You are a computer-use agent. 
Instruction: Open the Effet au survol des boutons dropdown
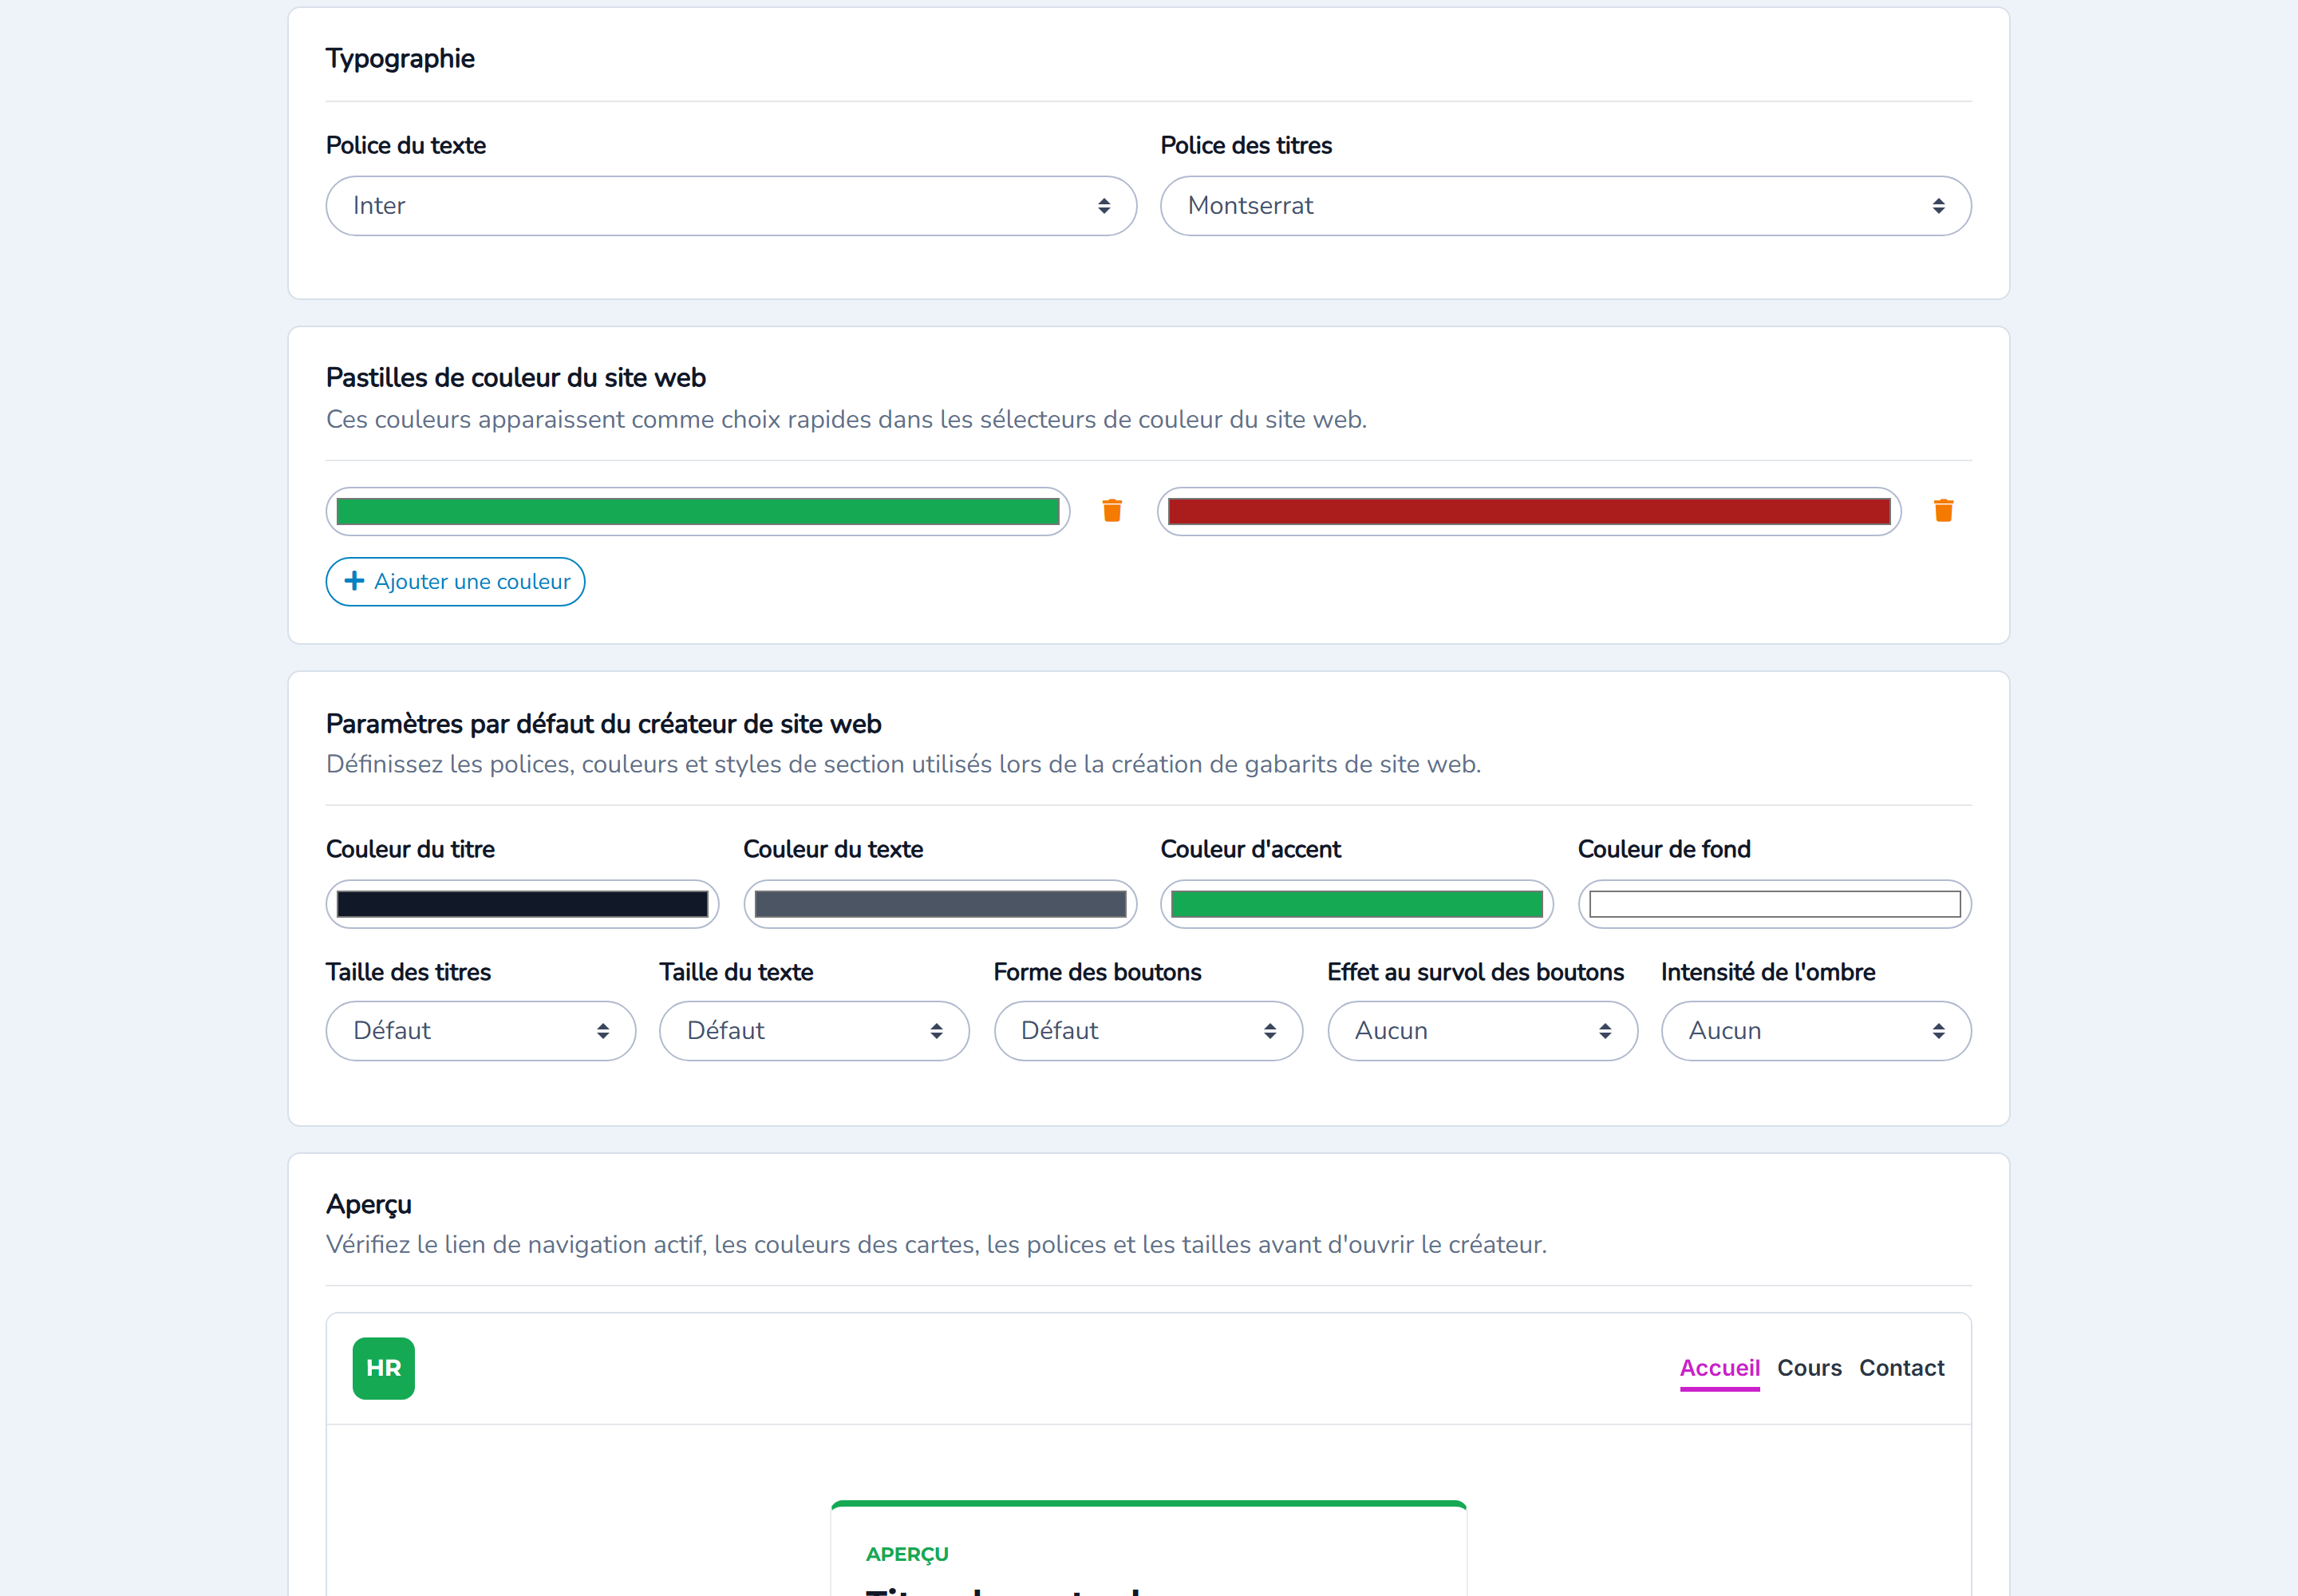[x=1482, y=1031]
